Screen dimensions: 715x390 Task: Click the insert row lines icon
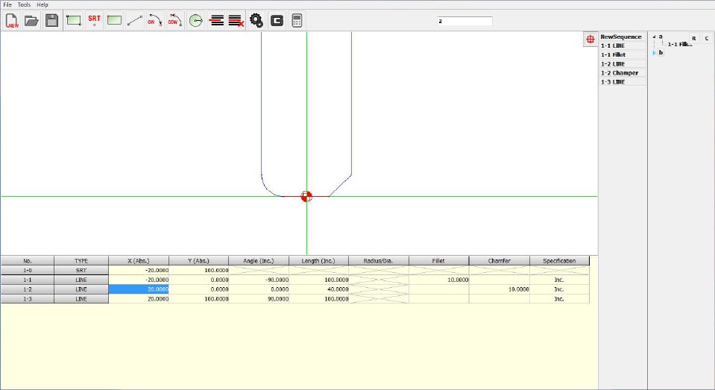click(216, 21)
